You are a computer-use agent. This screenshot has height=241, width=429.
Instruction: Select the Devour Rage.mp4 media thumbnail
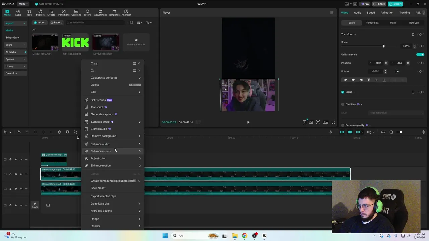tap(106, 42)
